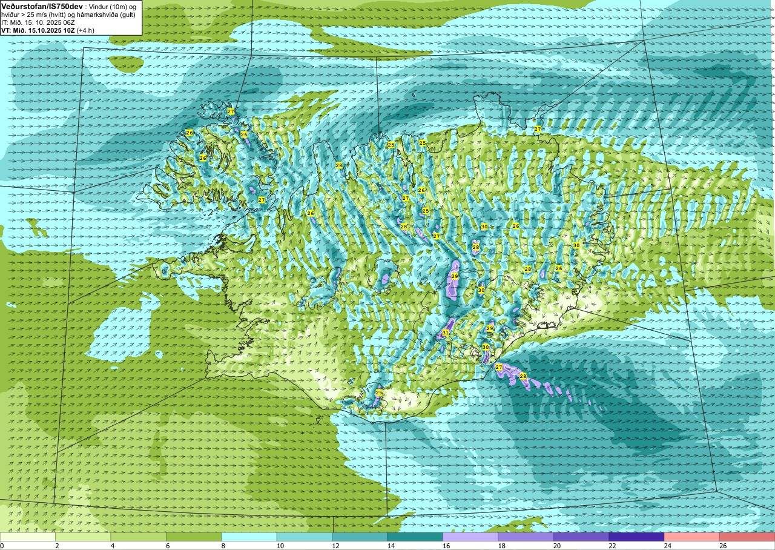This screenshot has width=775, height=550.
Task: Select the 14–16 m/s dark teal legend swatch
Action: (415, 537)
